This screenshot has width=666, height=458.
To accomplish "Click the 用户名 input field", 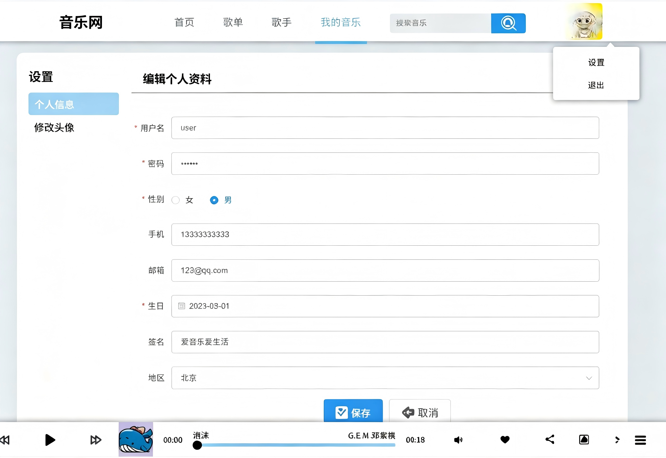I will click(385, 128).
